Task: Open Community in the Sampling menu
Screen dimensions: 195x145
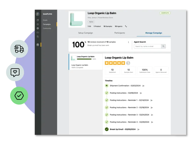Action: (x=47, y=28)
